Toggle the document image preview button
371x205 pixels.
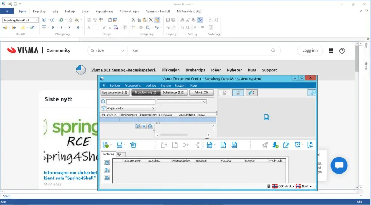coord(238,93)
